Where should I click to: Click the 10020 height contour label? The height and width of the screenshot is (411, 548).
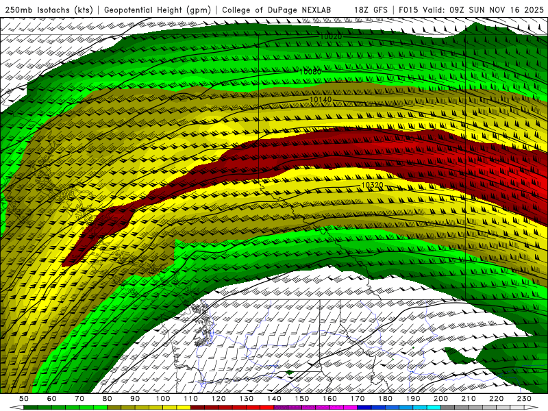pos(331,36)
